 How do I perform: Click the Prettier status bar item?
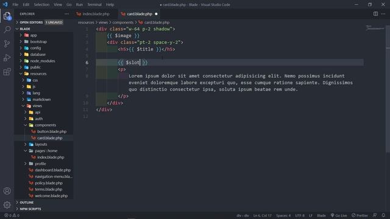tap(360, 215)
